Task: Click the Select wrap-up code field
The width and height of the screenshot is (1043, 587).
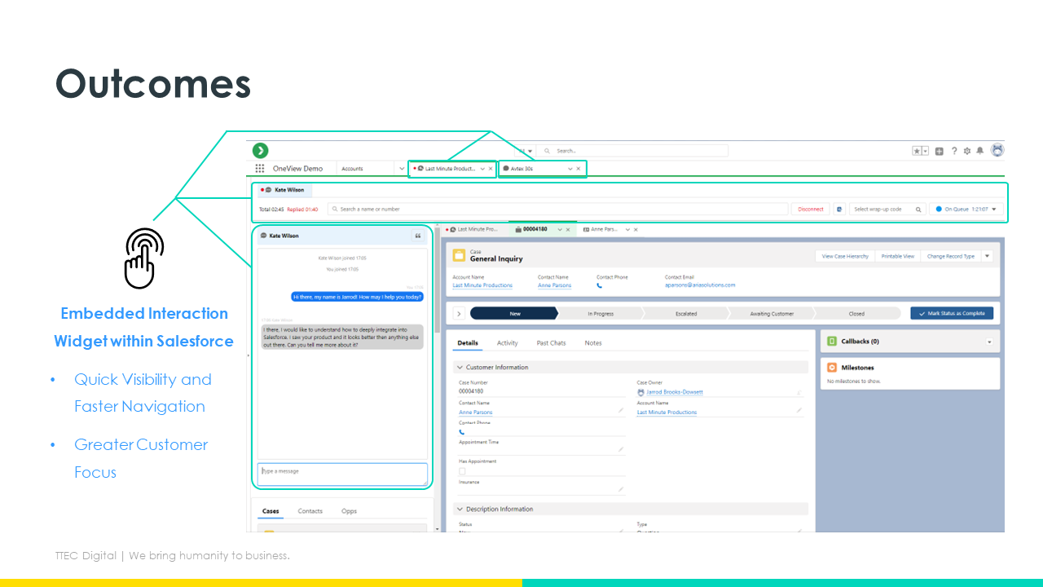Action: (x=888, y=210)
